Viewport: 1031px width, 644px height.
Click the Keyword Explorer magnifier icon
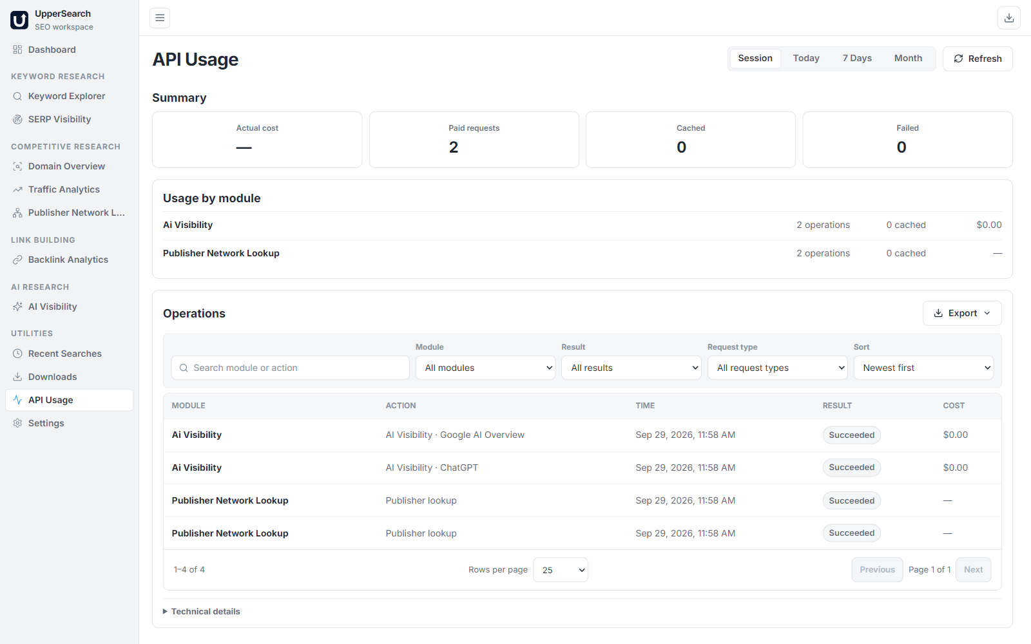pos(17,96)
